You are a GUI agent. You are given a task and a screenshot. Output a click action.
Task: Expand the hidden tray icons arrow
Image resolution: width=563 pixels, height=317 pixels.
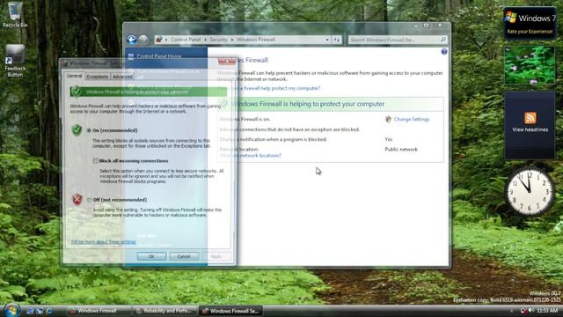(511, 311)
